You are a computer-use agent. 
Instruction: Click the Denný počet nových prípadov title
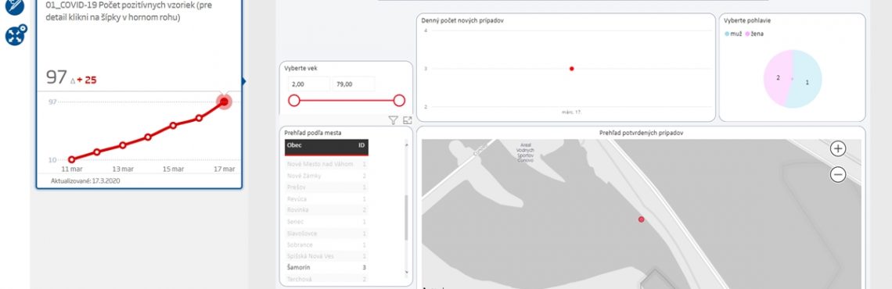(462, 20)
